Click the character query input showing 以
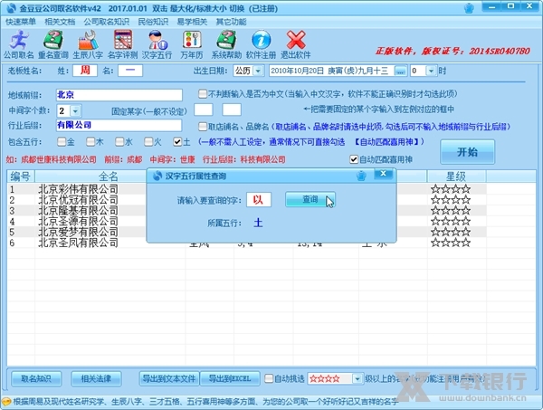Viewport: 543px width, 410px height. [x=258, y=199]
